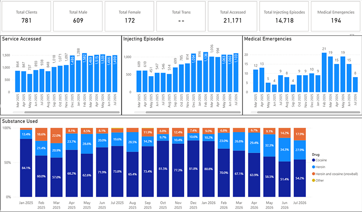Select the 23.7% Heroin segment for Apr 2025
Screen dimensions: 362x212
[71, 142]
